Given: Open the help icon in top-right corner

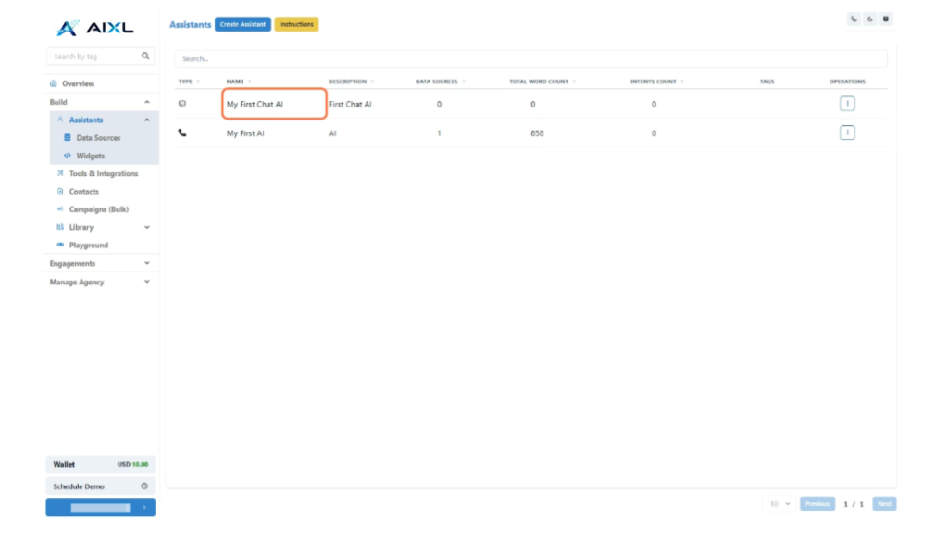Looking at the screenshot, I should 886,19.
